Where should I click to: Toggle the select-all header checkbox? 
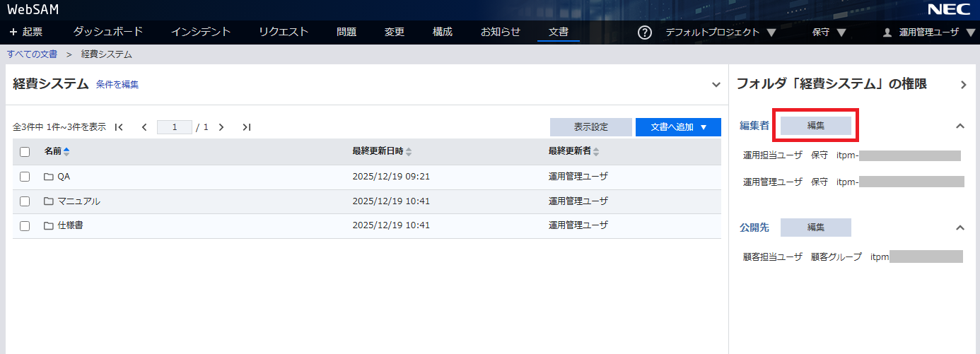tap(25, 152)
